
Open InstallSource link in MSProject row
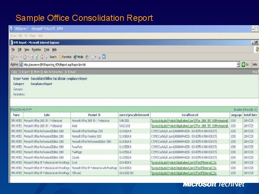tap(184, 173)
